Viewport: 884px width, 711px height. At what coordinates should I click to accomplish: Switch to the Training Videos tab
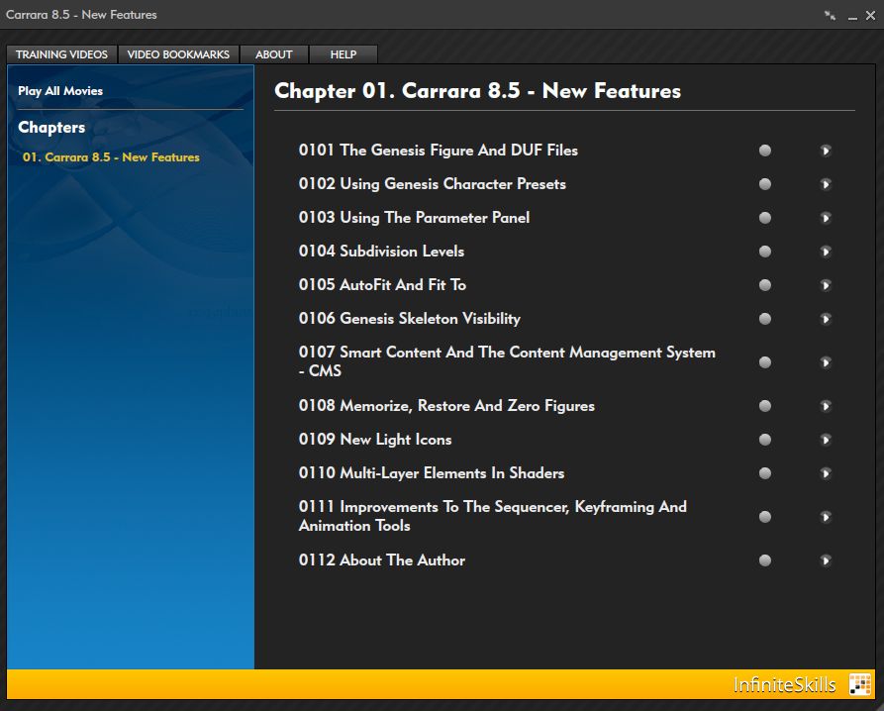coord(61,54)
